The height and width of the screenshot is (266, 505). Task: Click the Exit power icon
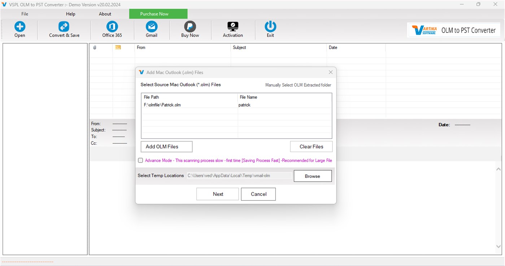[x=270, y=30]
